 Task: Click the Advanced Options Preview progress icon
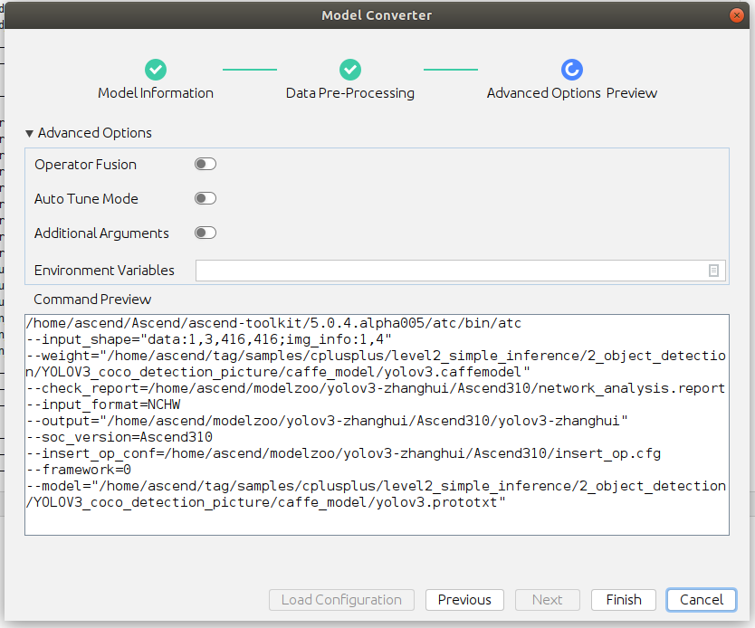coord(572,70)
